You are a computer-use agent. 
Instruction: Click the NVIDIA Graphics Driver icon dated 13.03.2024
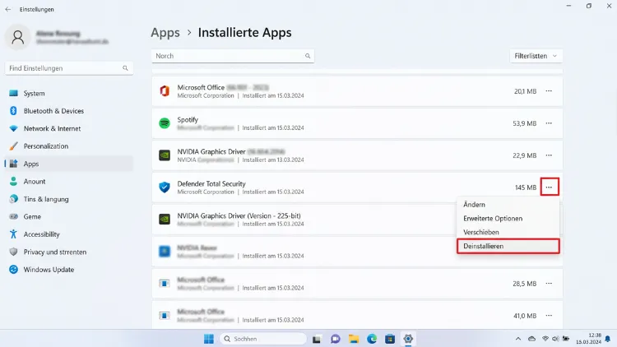point(165,155)
